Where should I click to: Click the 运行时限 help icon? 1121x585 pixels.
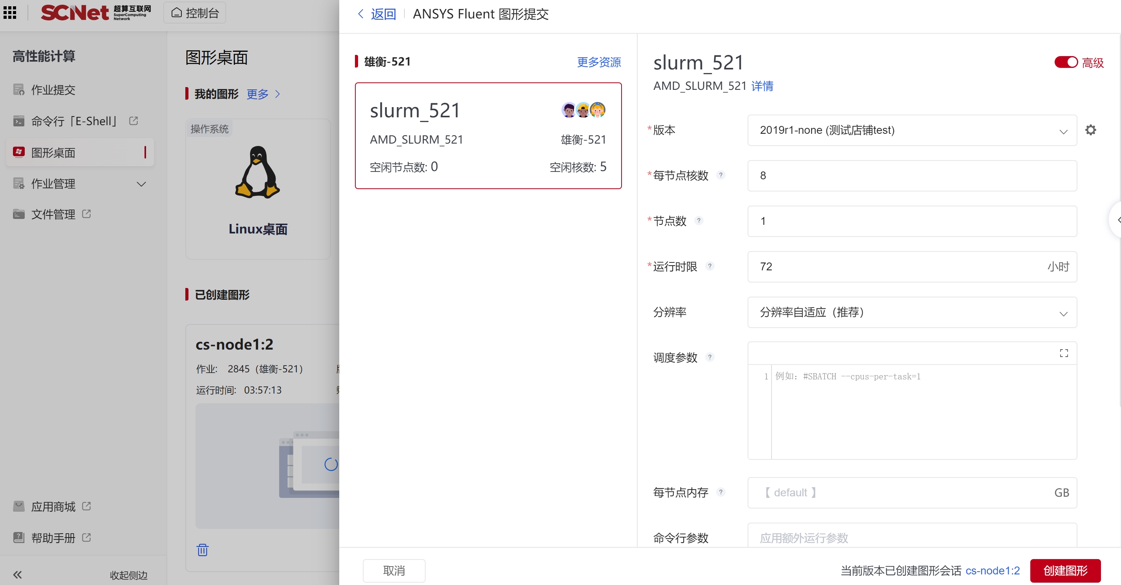click(710, 266)
